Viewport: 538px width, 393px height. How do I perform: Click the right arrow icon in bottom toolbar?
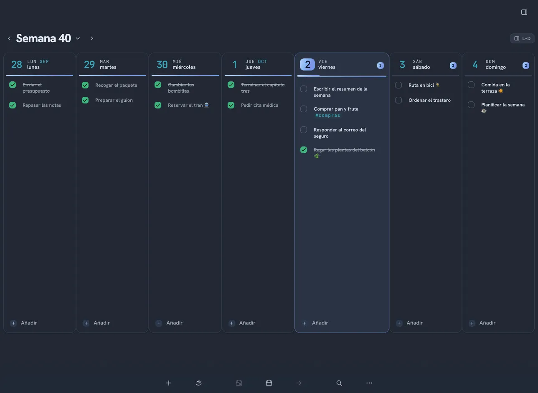point(299,383)
